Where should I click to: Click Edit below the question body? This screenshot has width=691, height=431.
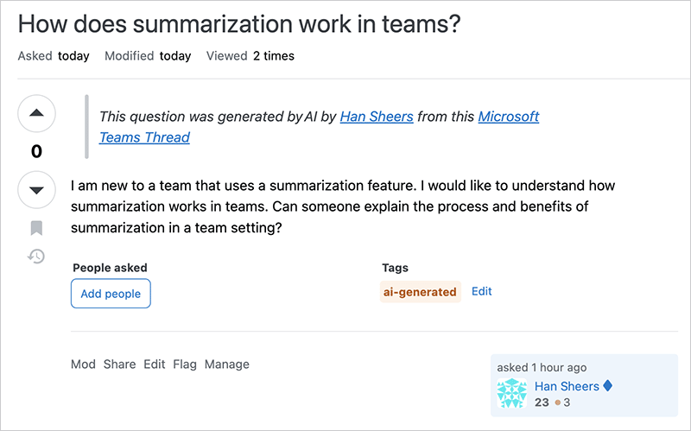(154, 364)
